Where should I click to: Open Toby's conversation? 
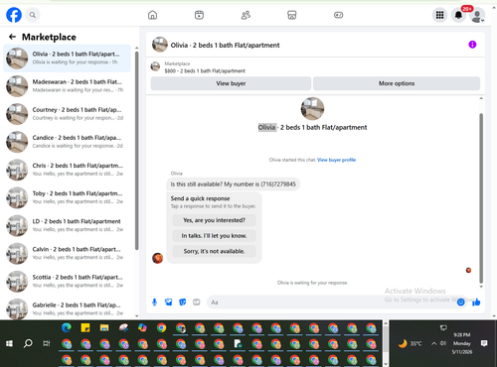(67, 197)
